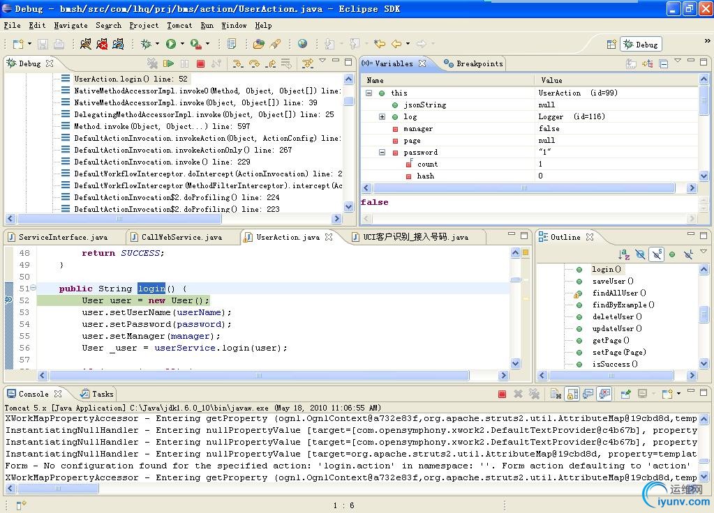Screen dimensions: 714x513
Task: Open the Project menu
Action: click(x=144, y=26)
